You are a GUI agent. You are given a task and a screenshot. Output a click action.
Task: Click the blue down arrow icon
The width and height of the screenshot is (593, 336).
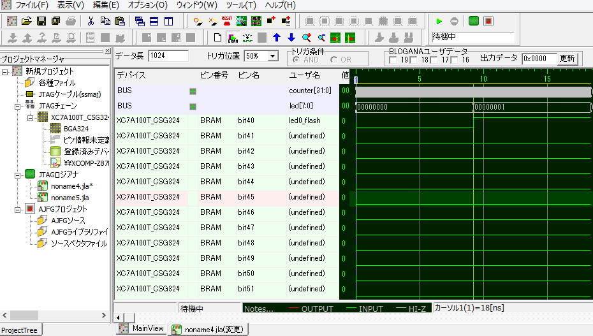point(291,38)
